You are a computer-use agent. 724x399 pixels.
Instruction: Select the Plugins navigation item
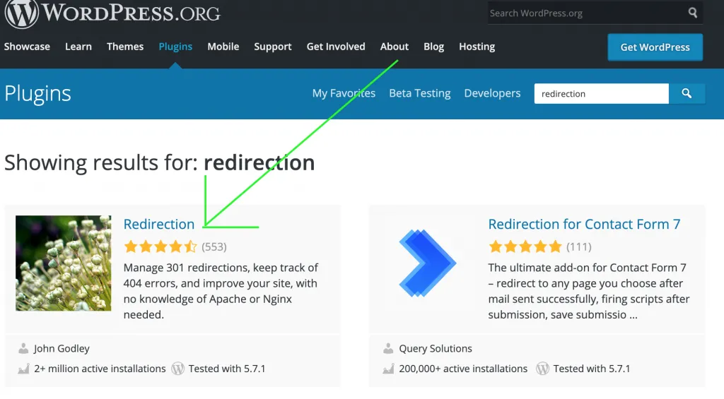coord(175,47)
